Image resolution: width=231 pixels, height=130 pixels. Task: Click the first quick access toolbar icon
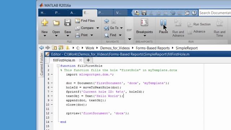coord(137,13)
